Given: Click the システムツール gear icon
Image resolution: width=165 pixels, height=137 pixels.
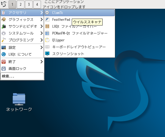Looking at the screenshot, I should [4, 33].
